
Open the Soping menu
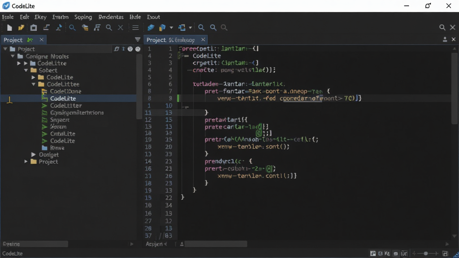(83, 17)
